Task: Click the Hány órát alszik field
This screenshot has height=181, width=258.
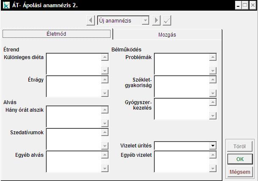Action: [x=74, y=116]
